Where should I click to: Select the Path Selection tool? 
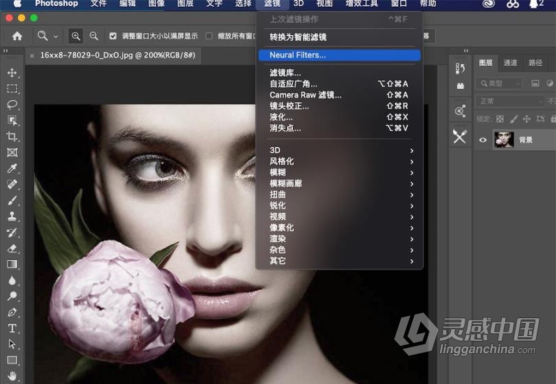point(12,344)
